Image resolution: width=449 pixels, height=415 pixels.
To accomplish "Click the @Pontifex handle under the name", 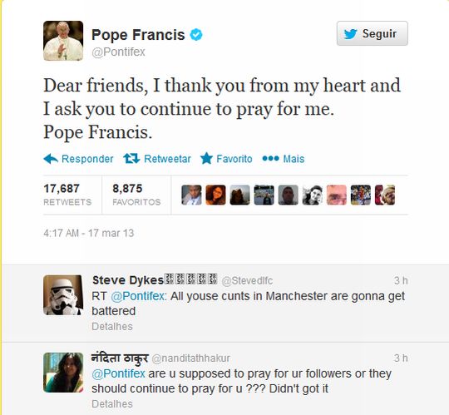I will [118, 52].
